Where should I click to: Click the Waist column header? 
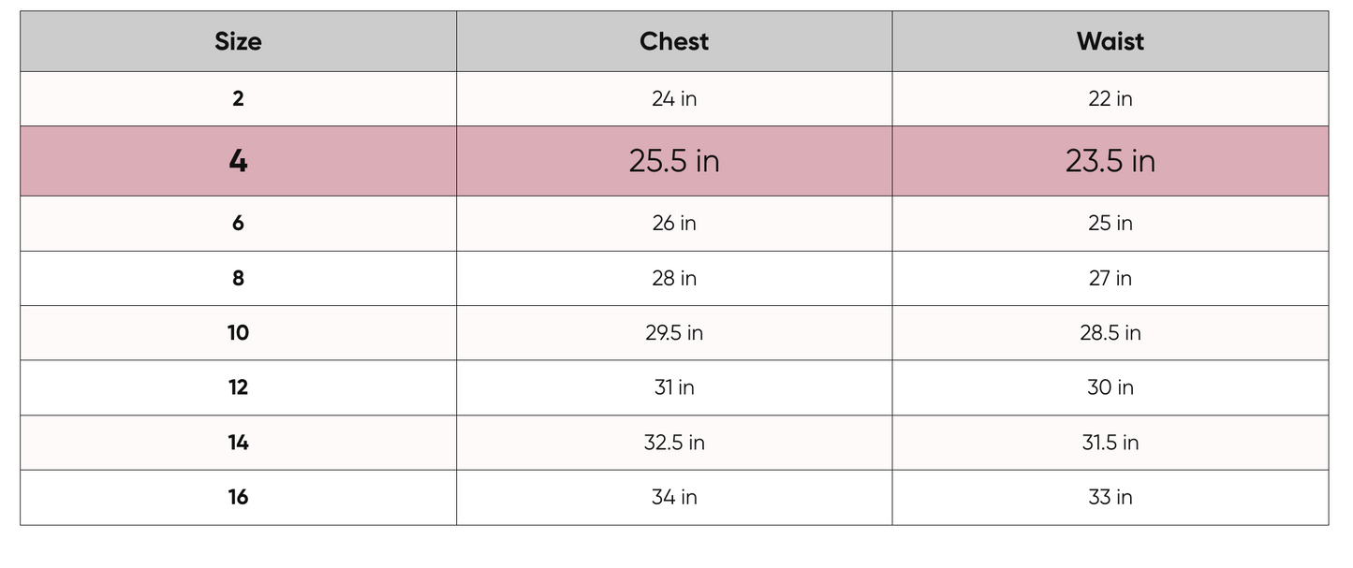pos(1110,41)
